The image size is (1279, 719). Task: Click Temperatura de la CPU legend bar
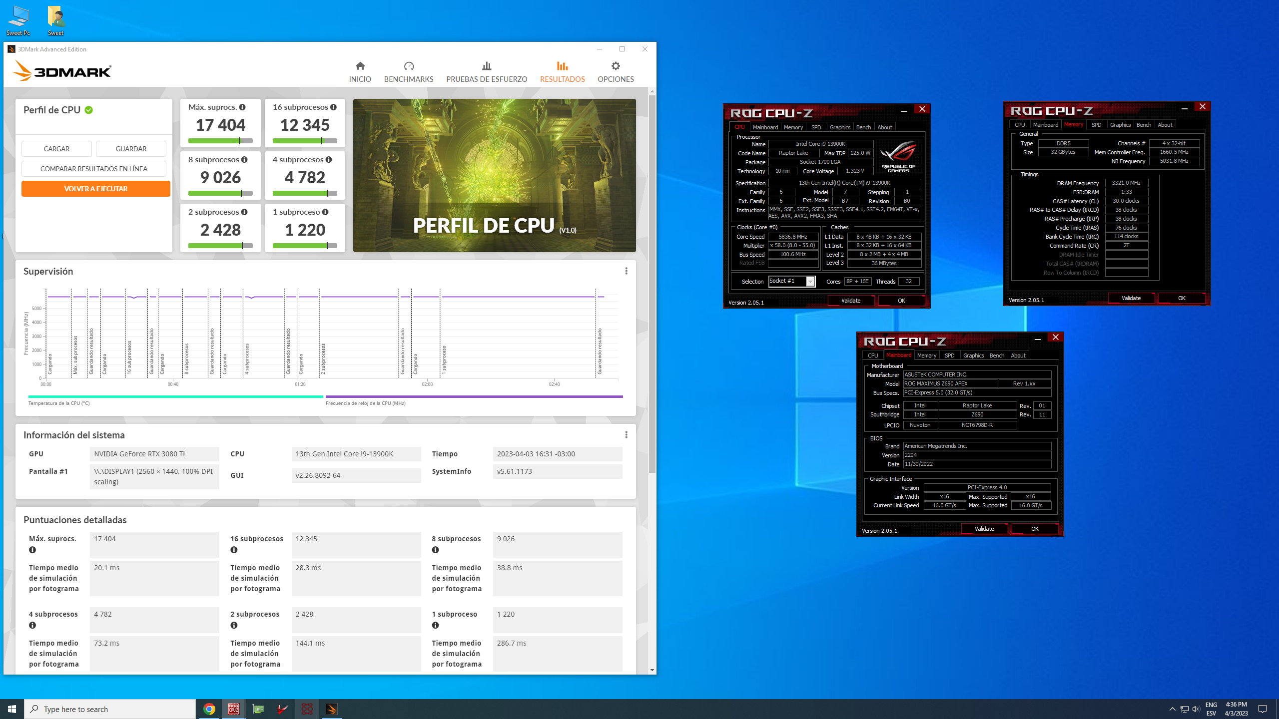176,397
